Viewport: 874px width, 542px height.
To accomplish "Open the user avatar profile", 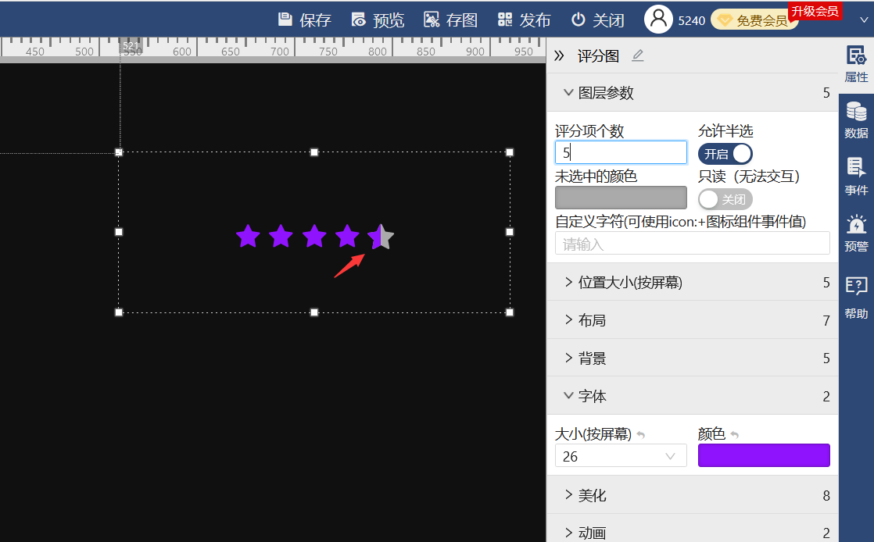I will pos(658,20).
